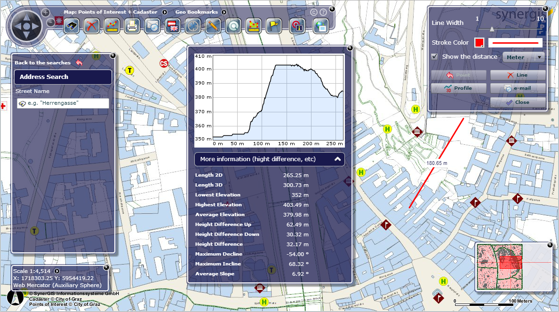Select the British flag language switcher
This screenshot has height=312, width=559.
tap(172, 26)
